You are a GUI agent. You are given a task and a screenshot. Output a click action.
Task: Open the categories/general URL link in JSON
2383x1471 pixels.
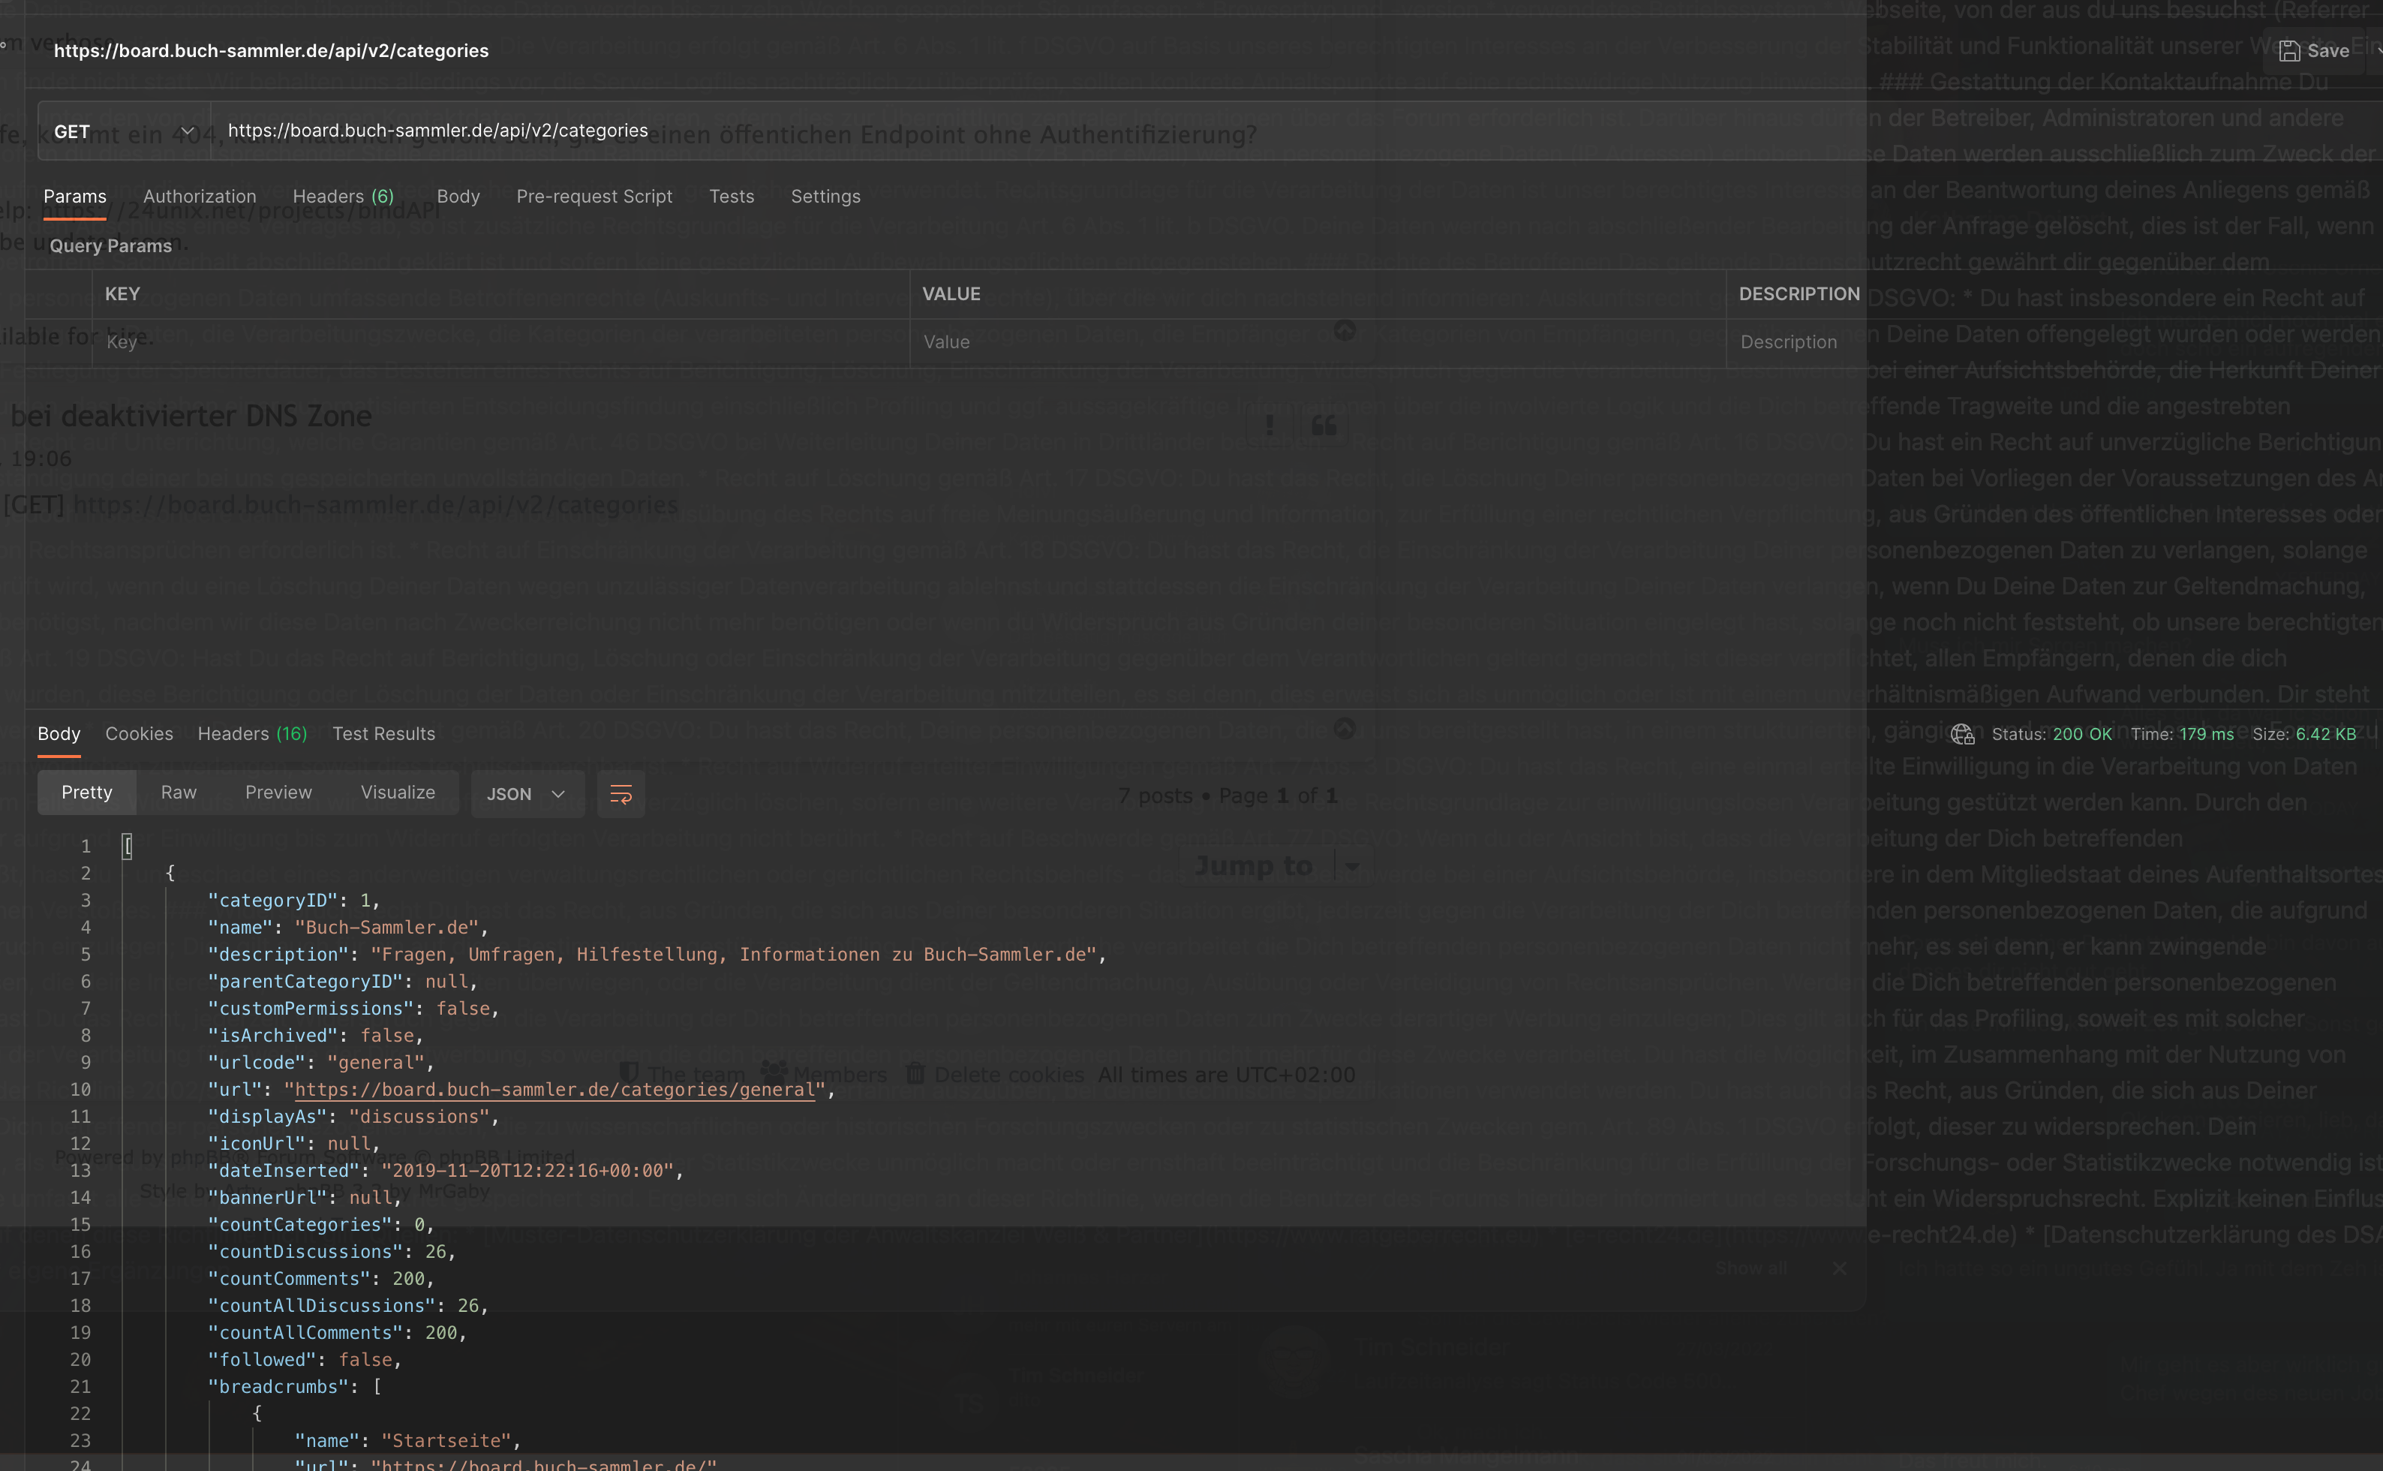554,1090
